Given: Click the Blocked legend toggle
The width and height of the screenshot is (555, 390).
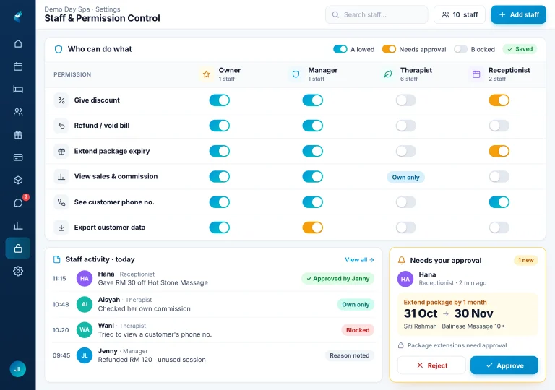Looking at the screenshot, I should coord(460,49).
